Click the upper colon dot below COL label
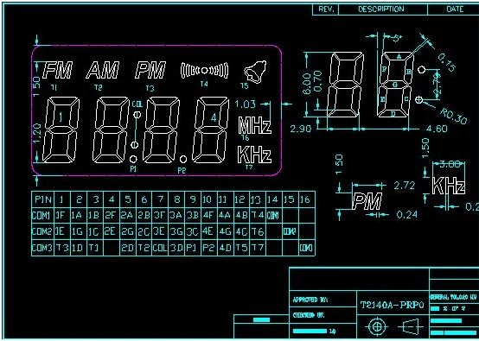 pos(137,115)
